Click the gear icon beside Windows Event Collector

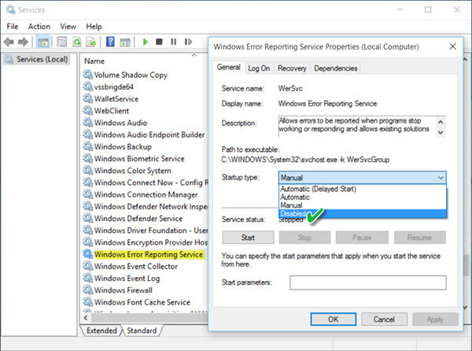tap(87, 266)
